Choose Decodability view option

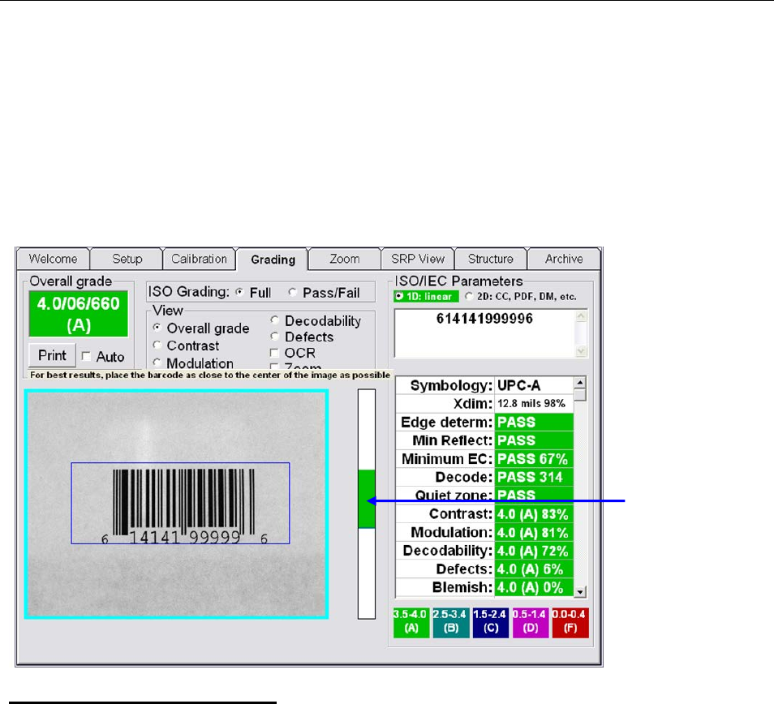point(275,320)
